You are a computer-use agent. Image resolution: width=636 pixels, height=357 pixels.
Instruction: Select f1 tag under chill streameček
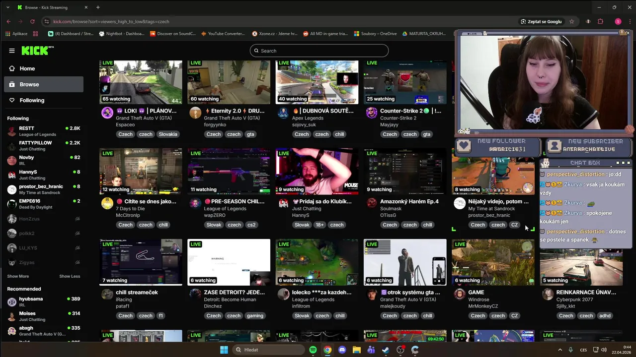pos(160,316)
